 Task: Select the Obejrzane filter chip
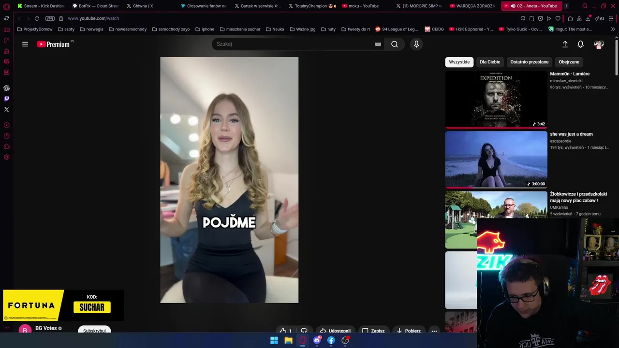569,62
